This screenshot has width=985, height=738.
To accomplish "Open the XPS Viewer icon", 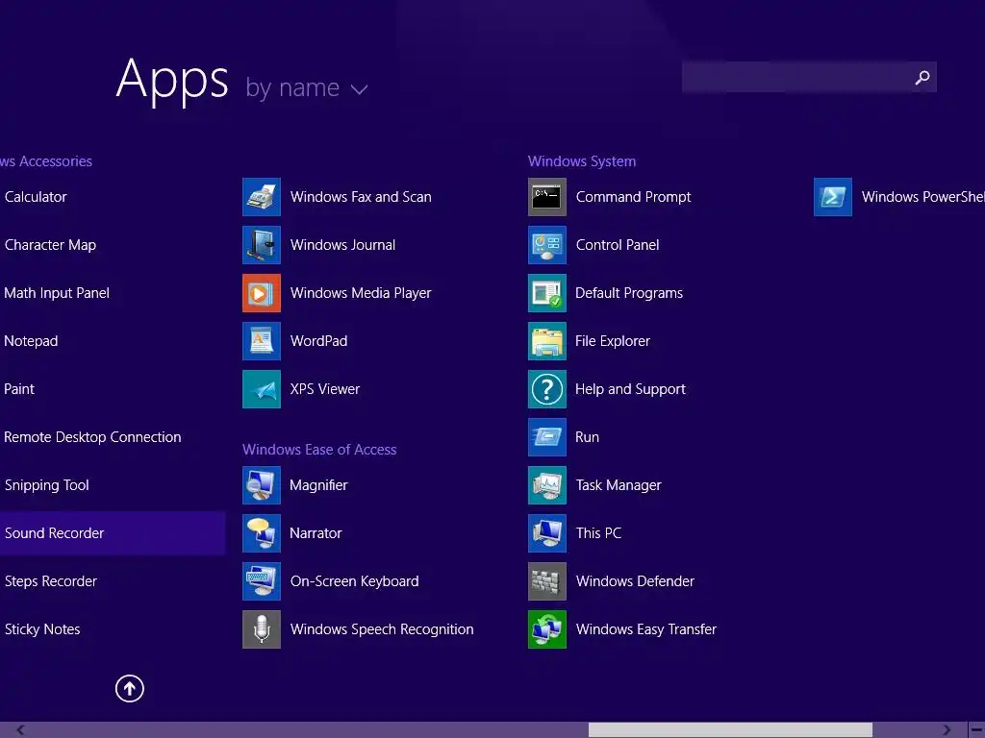I will [262, 389].
